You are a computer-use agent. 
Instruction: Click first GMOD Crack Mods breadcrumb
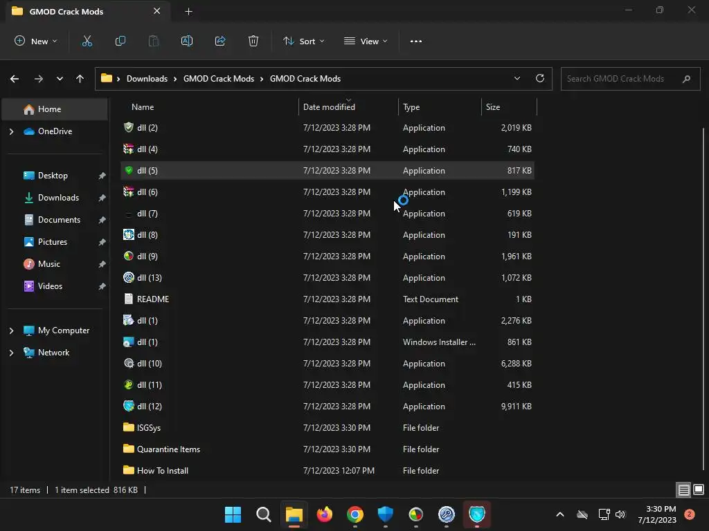218,79
